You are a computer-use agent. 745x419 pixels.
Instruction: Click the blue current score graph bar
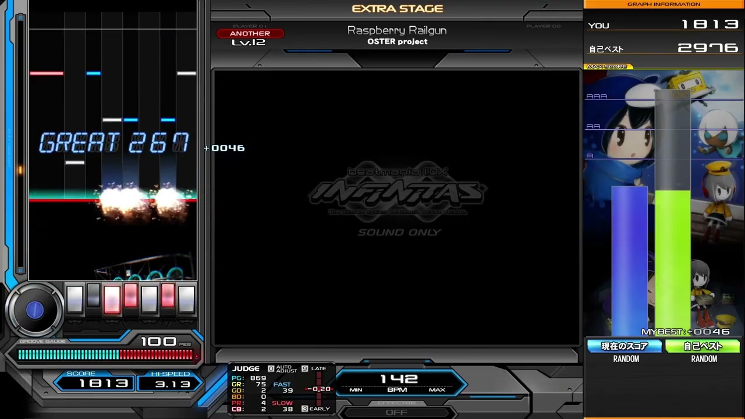coord(629,261)
